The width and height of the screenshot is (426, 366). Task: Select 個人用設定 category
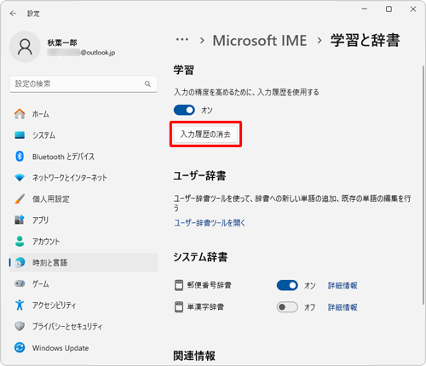(83, 199)
